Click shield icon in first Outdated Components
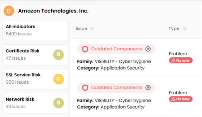 [85, 49]
